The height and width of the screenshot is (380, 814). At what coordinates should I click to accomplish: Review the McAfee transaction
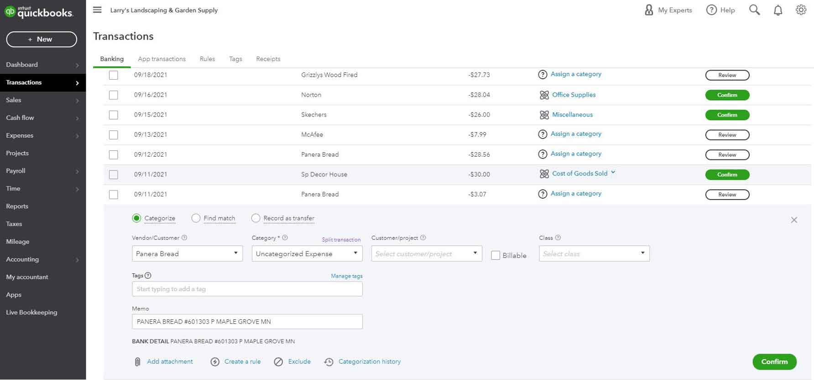[727, 135]
